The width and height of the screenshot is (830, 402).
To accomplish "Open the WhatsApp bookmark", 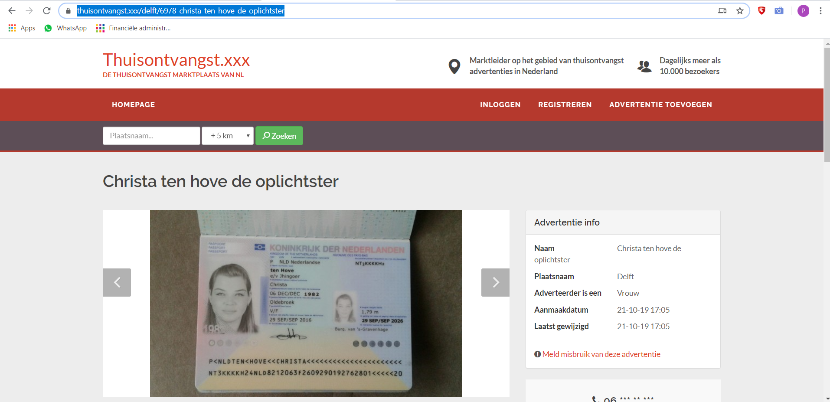I will pos(65,28).
